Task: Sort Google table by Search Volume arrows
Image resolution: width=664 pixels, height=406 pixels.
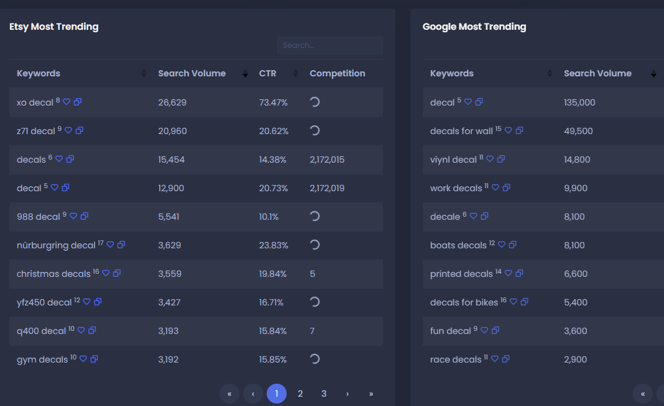Action: [653, 74]
